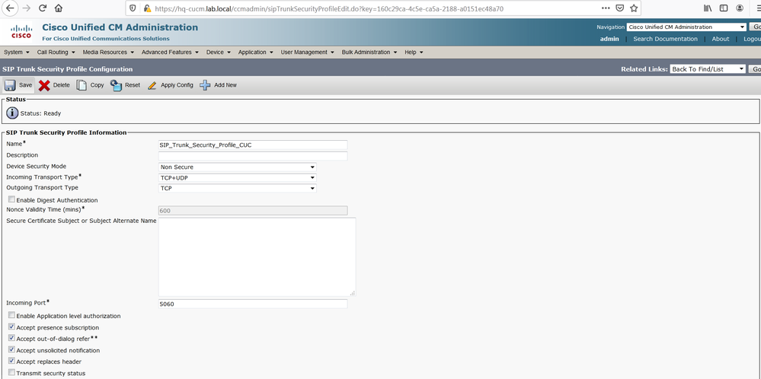This screenshot has width=761, height=379.
Task: Open the Advanced Features menu
Action: point(170,53)
